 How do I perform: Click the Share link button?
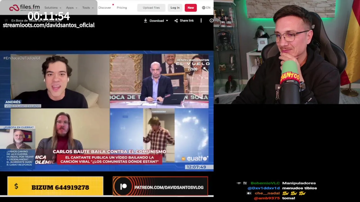(x=184, y=20)
